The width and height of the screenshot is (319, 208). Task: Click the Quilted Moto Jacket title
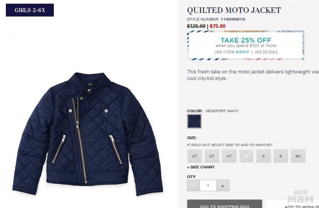(234, 10)
